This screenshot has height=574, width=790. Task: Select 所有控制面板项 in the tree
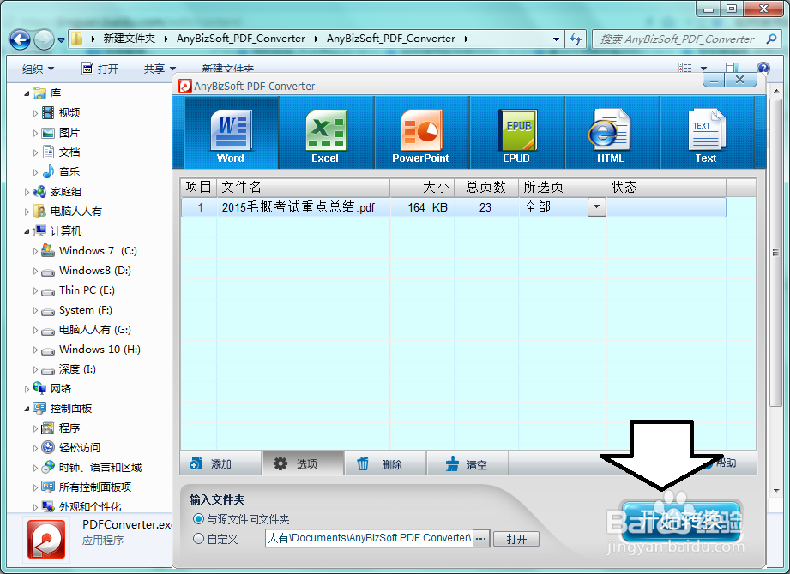(94, 487)
